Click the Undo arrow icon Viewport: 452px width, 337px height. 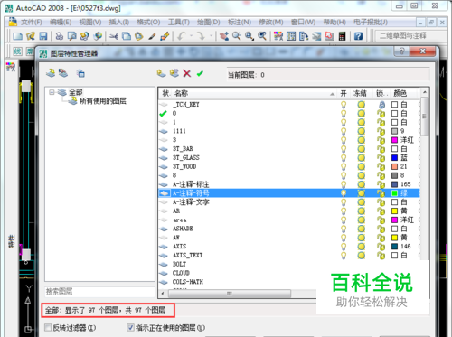tap(181, 36)
